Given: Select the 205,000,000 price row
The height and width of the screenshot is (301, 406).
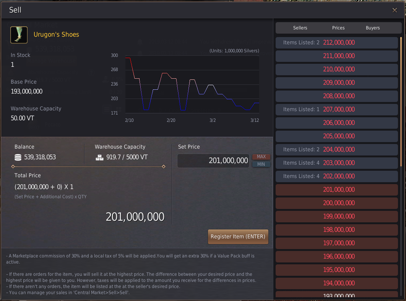Looking at the screenshot, I should [x=336, y=136].
